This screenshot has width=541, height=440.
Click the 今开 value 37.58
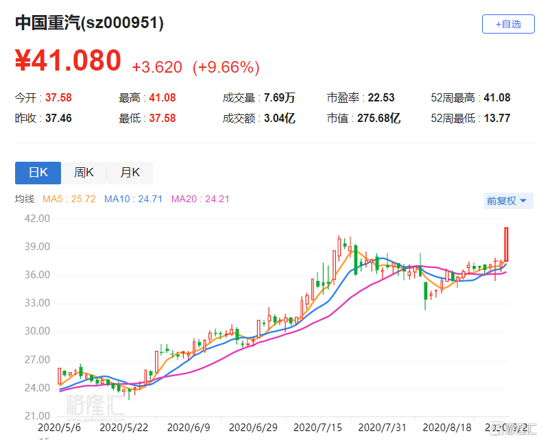[x=58, y=97]
